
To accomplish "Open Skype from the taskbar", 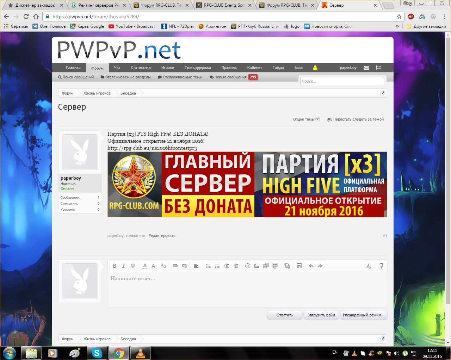I will click(97, 353).
